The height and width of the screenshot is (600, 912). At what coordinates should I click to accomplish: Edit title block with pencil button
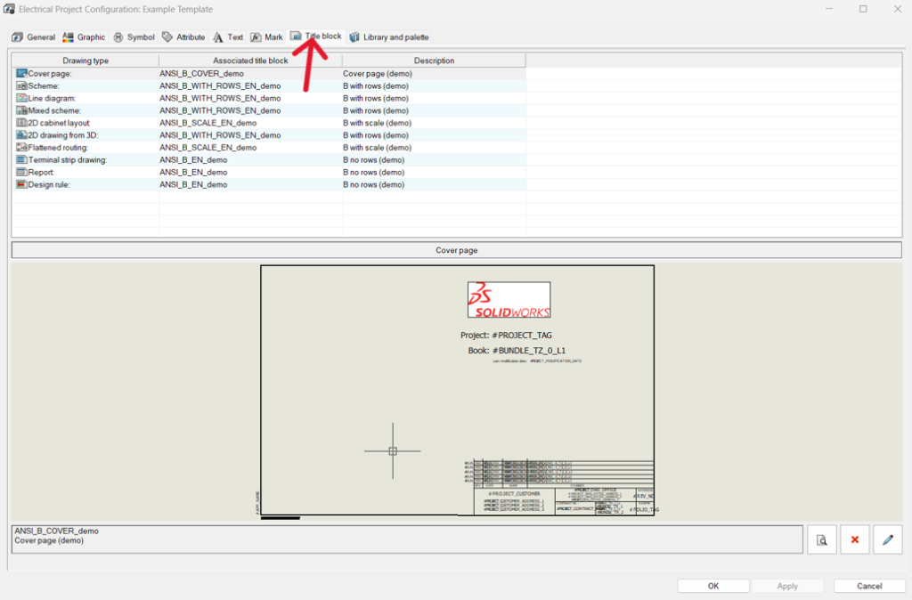click(888, 540)
